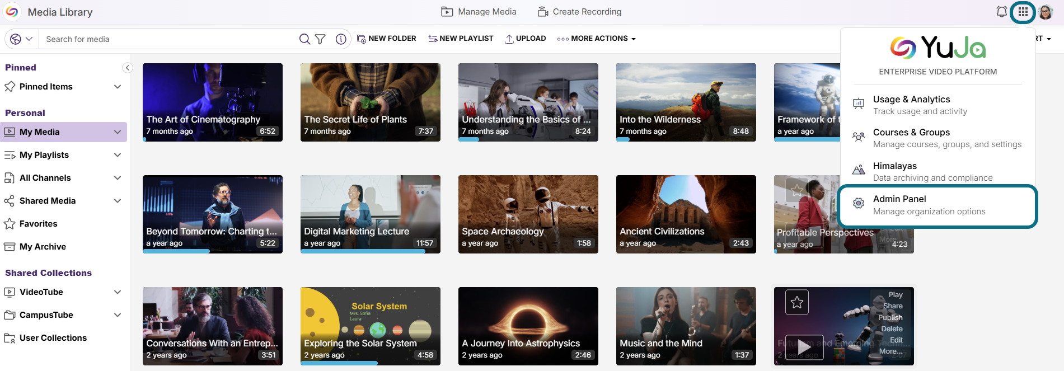Click the CampusTube folder icon
This screenshot has height=371, width=1064.
tap(10, 315)
